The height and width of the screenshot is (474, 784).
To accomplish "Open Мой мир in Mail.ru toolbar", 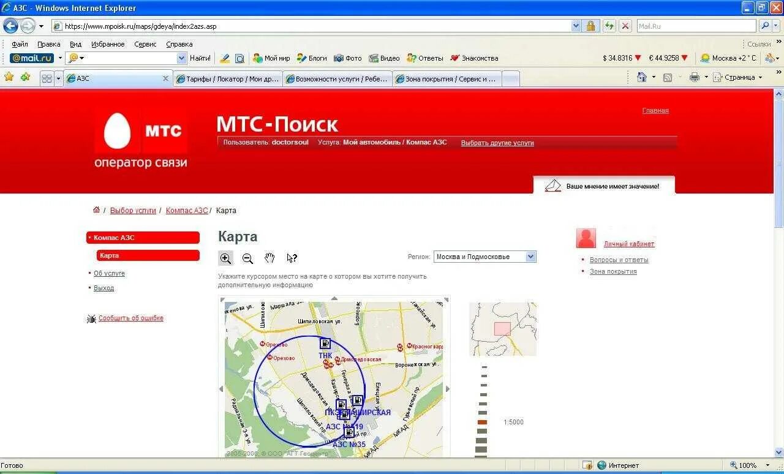I will pos(271,58).
